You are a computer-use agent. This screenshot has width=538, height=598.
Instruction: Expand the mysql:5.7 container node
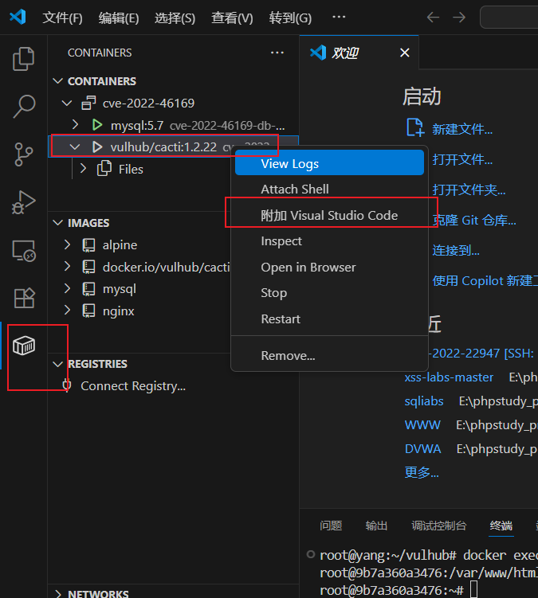click(75, 125)
